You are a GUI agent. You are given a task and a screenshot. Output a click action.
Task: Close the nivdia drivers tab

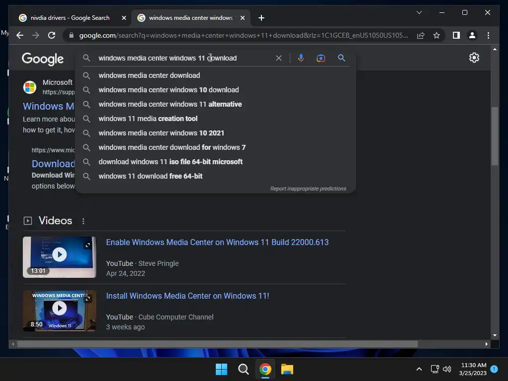point(124,18)
